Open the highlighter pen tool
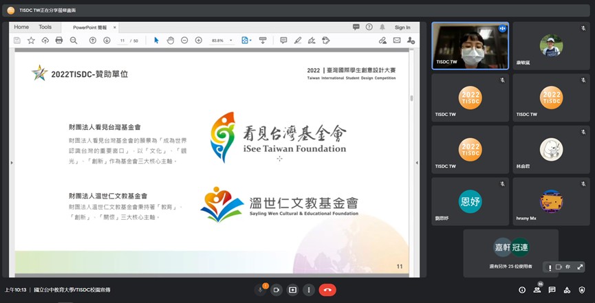This screenshot has width=595, height=303. 298,41
